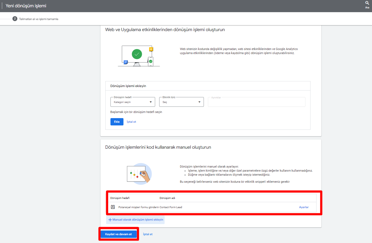Click the yellow note icon on monitor illustration
The width and height of the screenshot is (372, 243).
coord(151,49)
